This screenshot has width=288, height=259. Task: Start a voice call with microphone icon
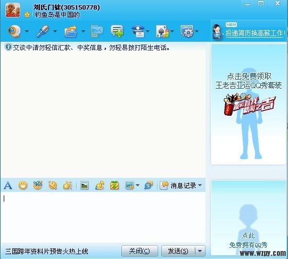point(43,31)
